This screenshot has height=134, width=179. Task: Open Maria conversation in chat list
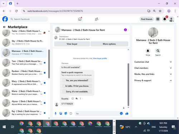pyautogui.click(x=24, y=93)
